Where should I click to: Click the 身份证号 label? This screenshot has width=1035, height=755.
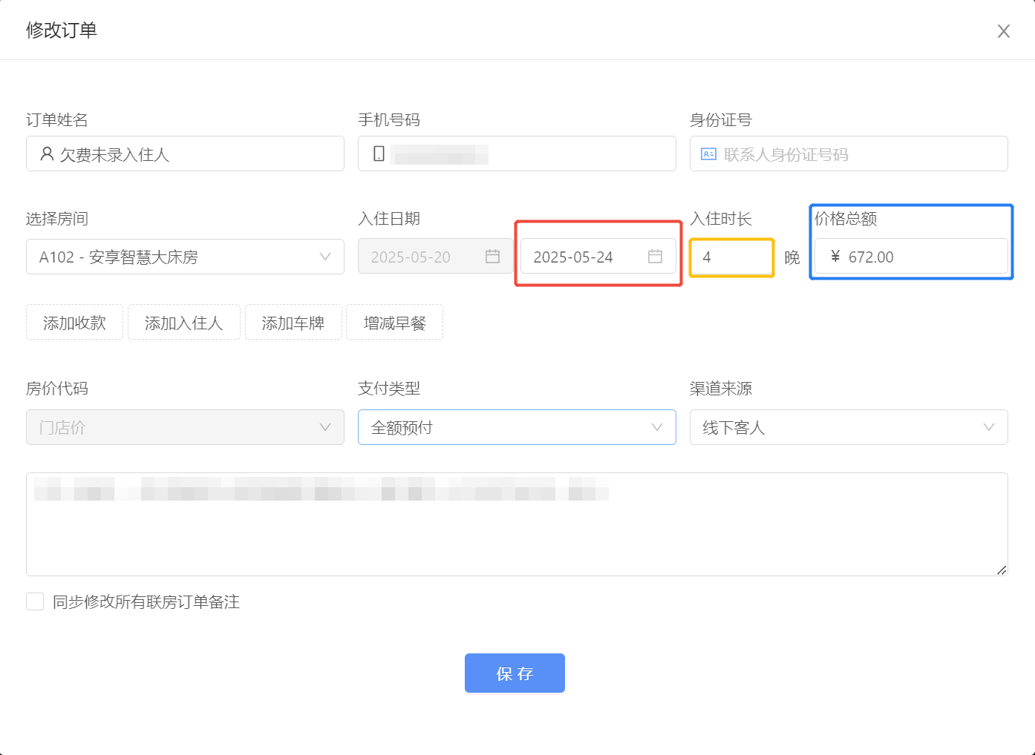[721, 119]
